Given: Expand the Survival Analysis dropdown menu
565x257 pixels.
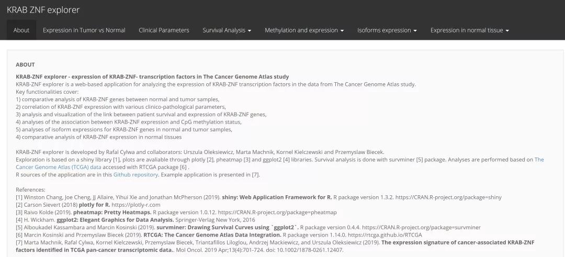Looking at the screenshot, I should pyautogui.click(x=227, y=30).
